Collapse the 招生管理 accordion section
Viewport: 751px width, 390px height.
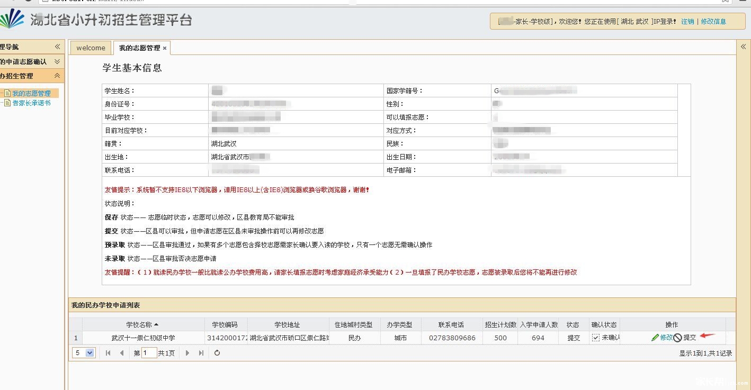(x=57, y=76)
